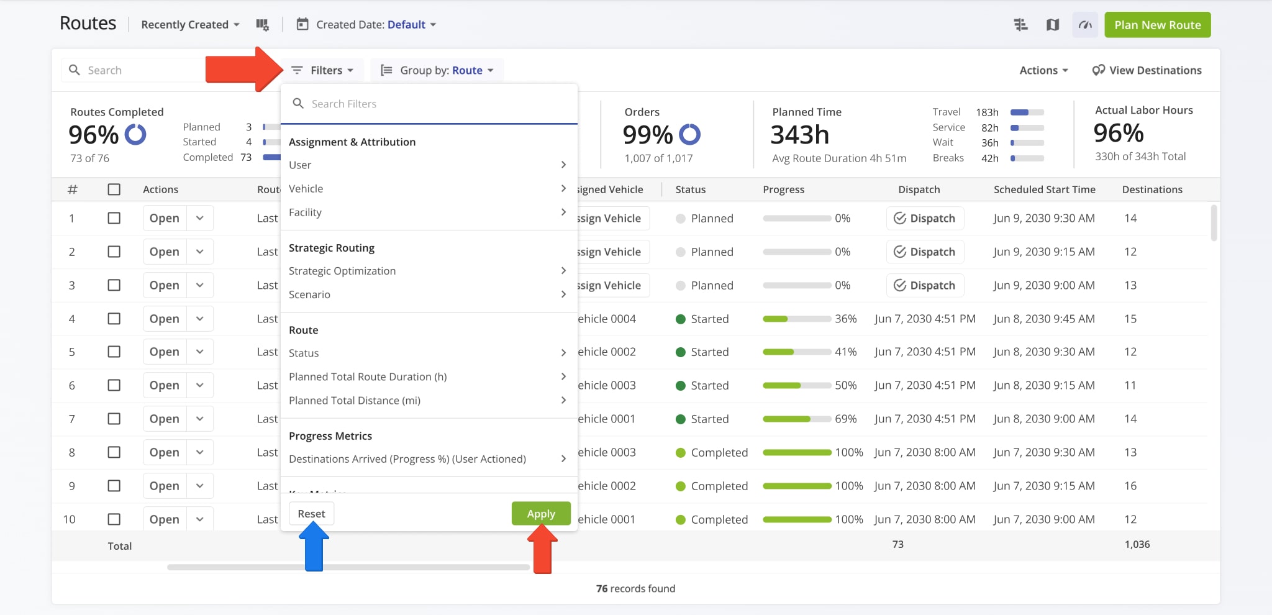Click Apply in the Filters panel

point(540,513)
